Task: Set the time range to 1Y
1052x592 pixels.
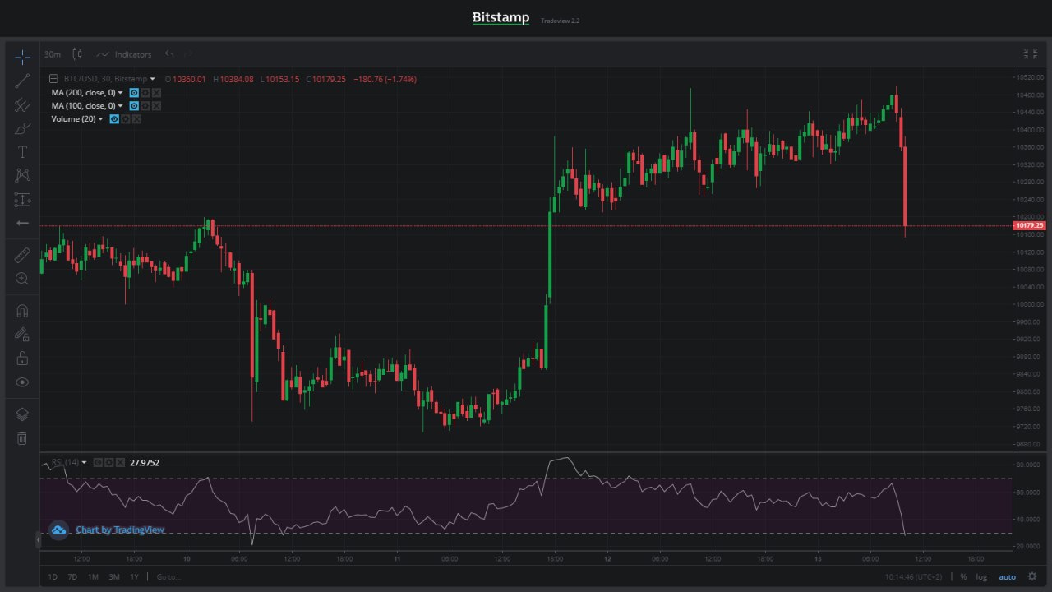Action: (x=134, y=577)
